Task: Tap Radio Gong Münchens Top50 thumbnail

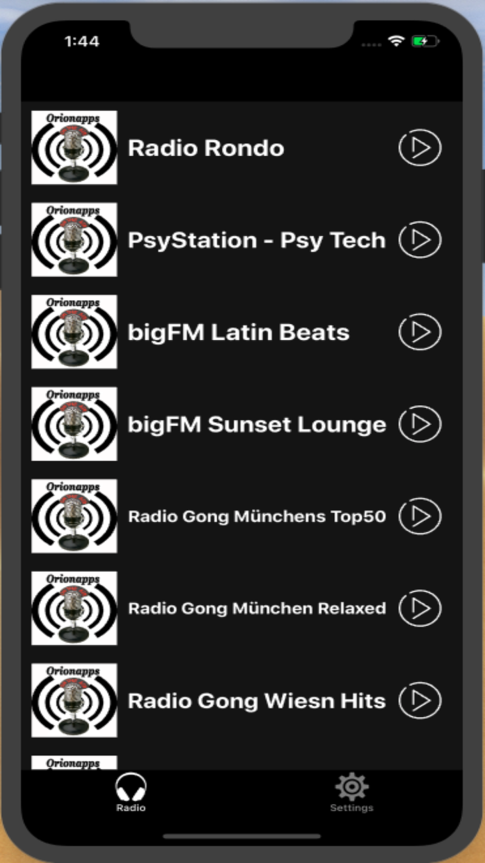Action: click(x=74, y=516)
